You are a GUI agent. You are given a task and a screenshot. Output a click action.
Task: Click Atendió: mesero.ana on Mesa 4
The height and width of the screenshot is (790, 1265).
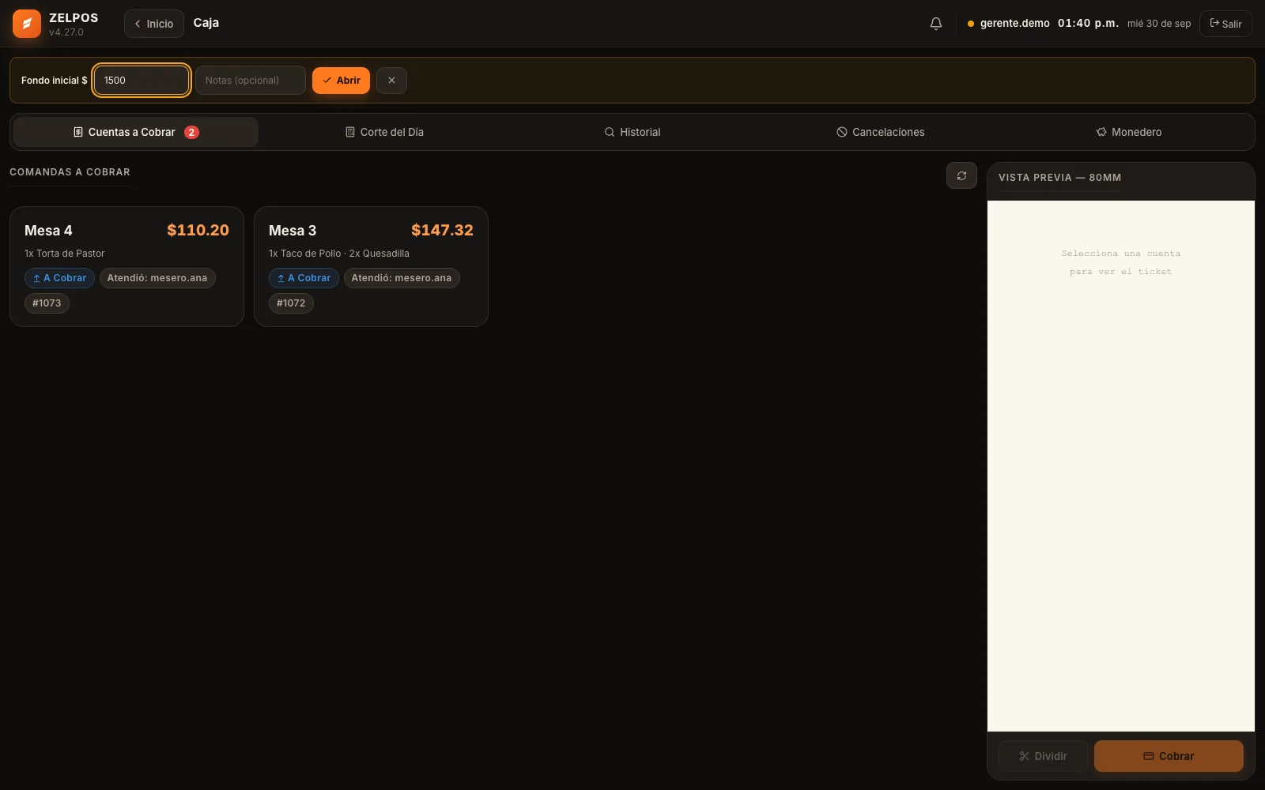pos(157,278)
